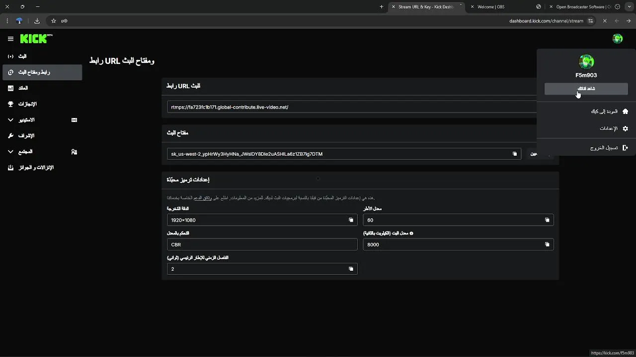
Task: Click the stream key field
Action: coord(344,154)
